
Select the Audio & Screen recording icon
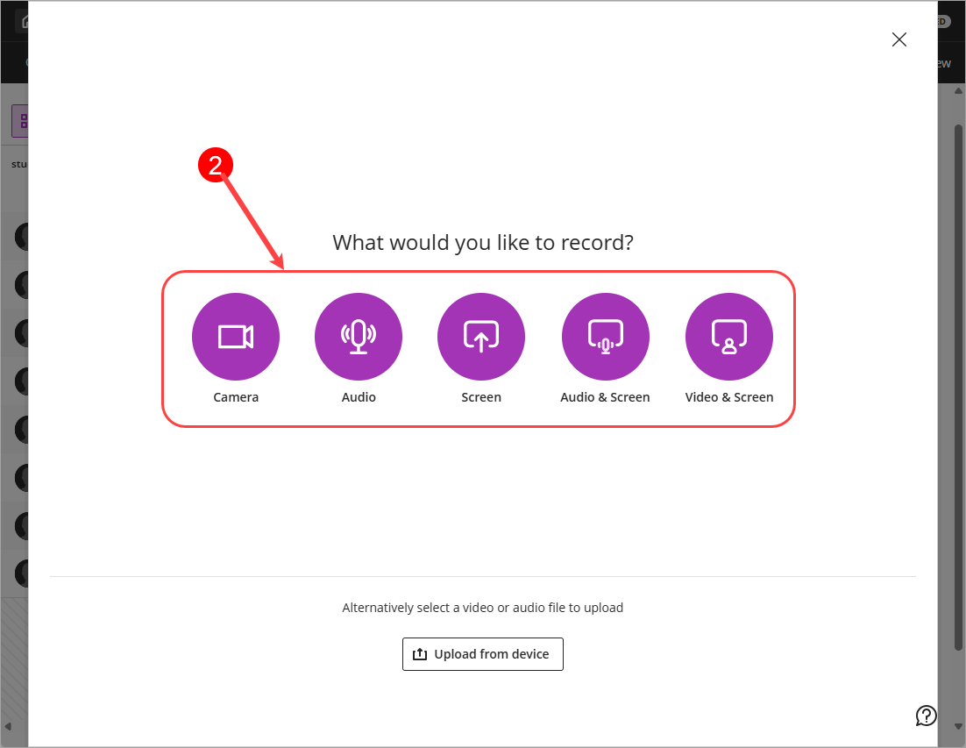pyautogui.click(x=605, y=337)
